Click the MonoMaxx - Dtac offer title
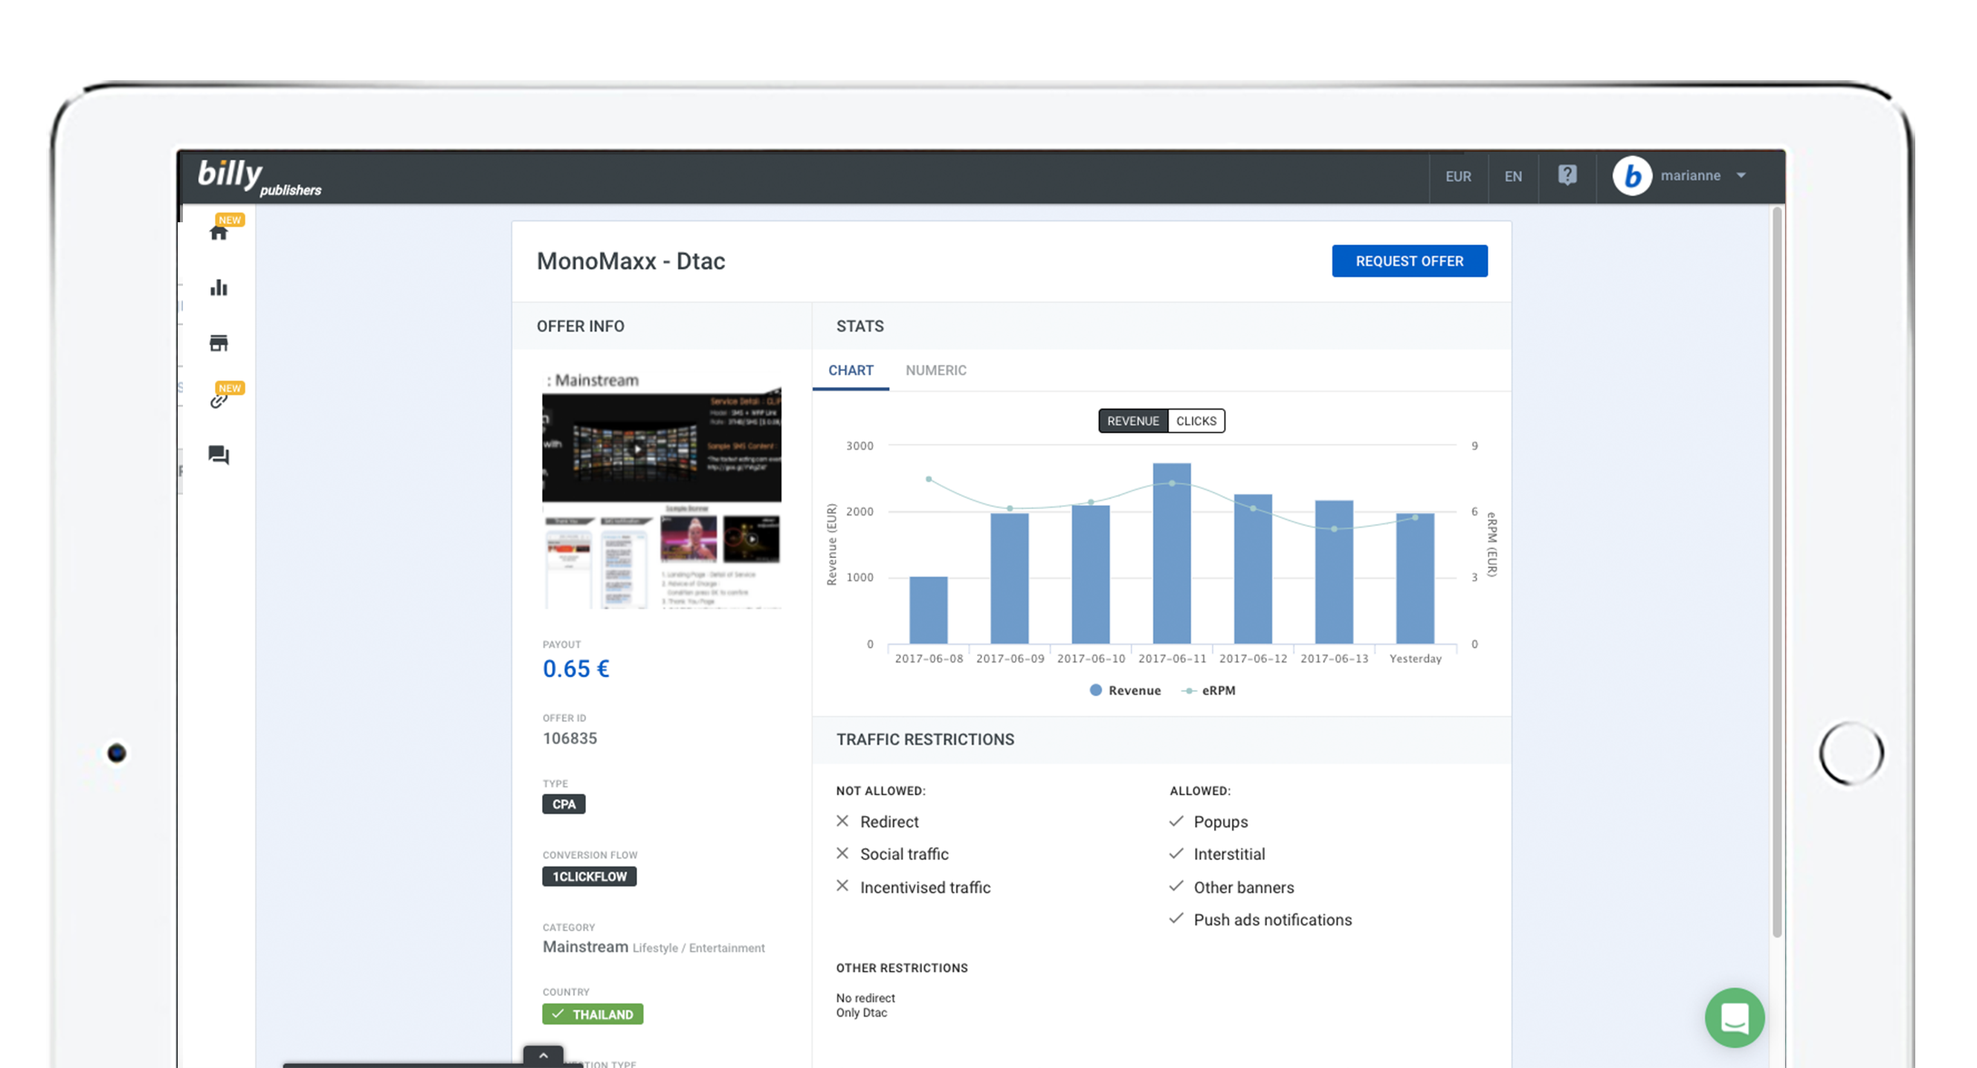Image resolution: width=1977 pixels, height=1068 pixels. (630, 262)
